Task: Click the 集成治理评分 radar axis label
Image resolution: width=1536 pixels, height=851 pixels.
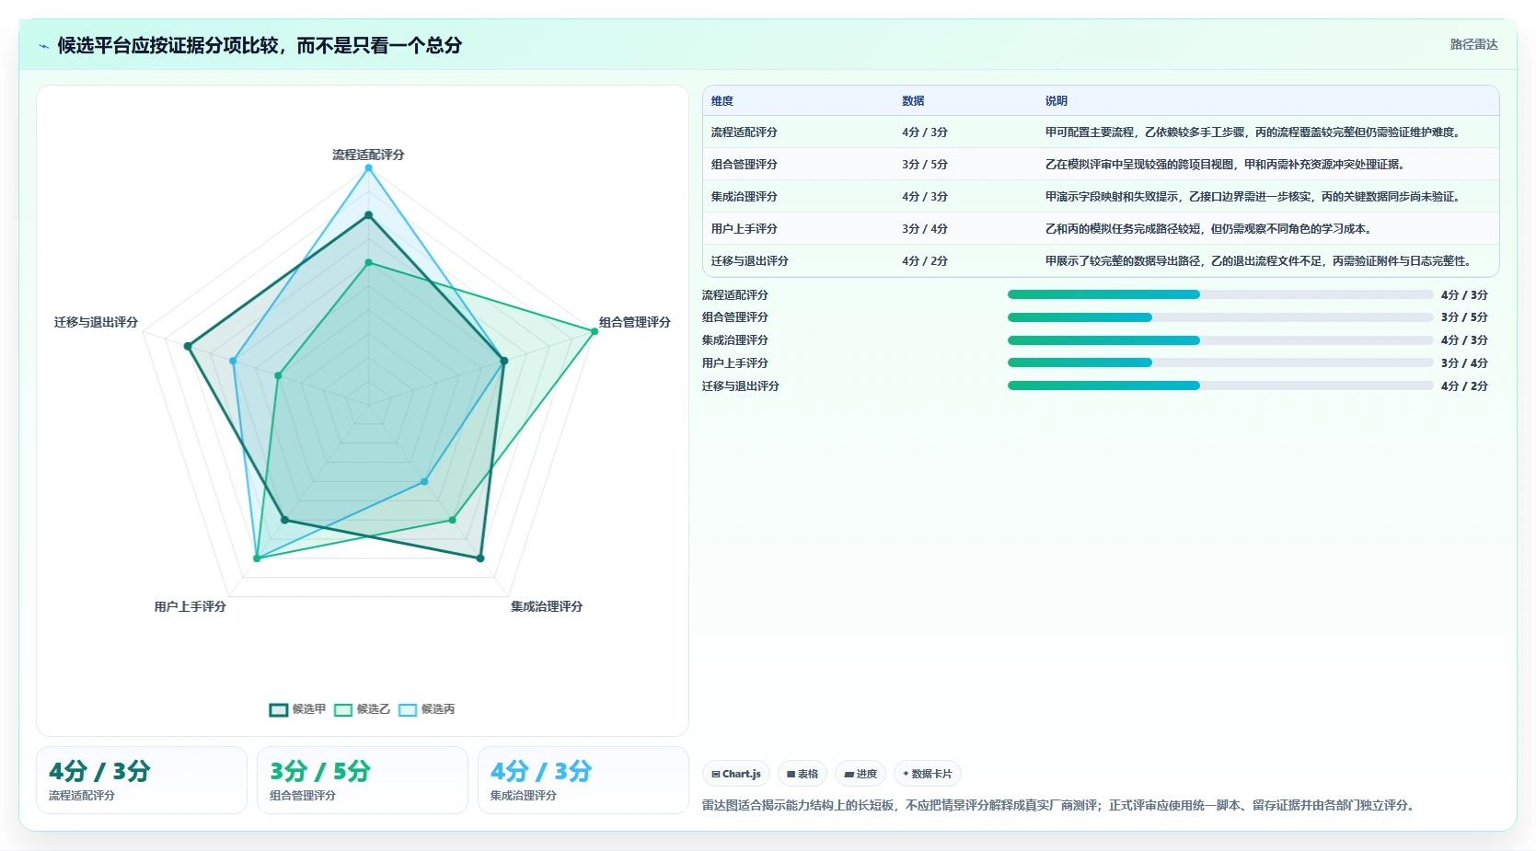Action: pyautogui.click(x=547, y=606)
